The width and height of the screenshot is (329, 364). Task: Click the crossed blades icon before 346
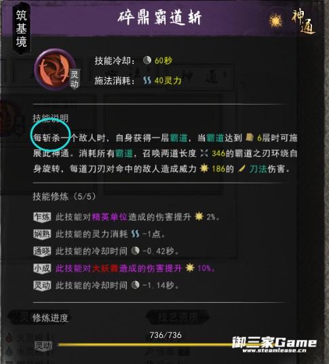[204, 153]
